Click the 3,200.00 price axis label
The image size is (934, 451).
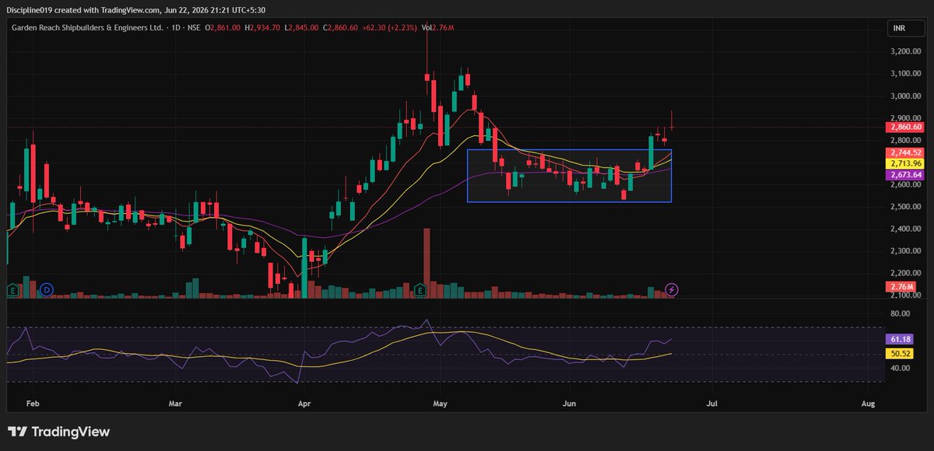[908, 52]
